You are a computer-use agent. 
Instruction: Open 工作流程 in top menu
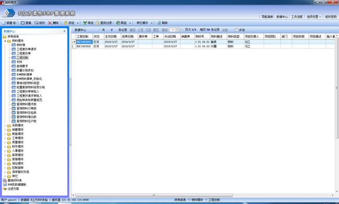pos(297,17)
